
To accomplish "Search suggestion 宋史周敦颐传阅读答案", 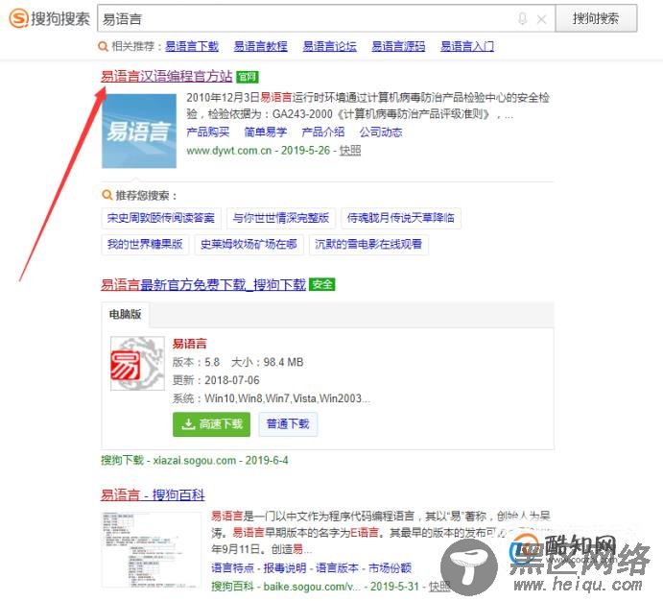I will (x=160, y=218).
